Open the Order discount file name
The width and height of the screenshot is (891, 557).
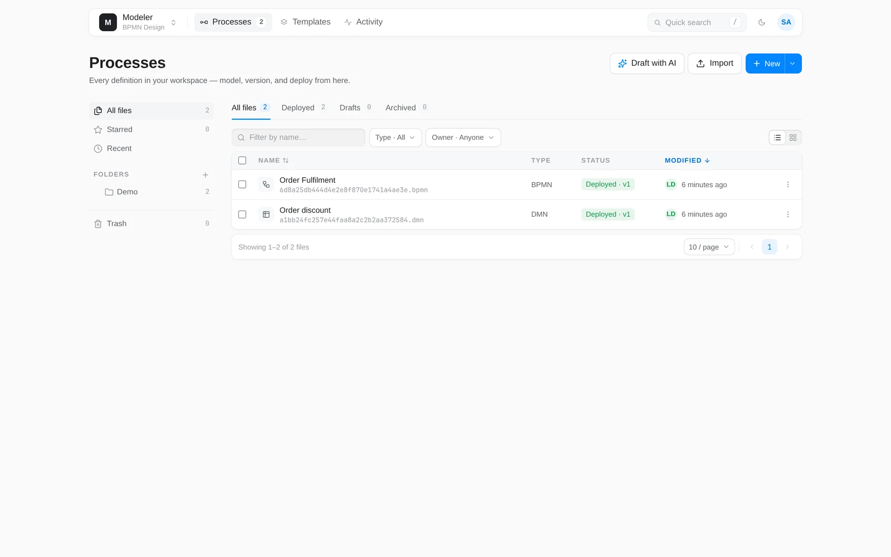click(x=305, y=210)
